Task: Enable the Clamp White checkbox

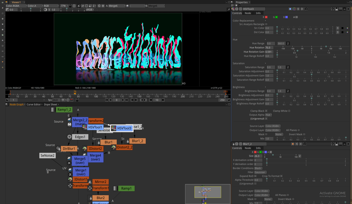Action: pyautogui.click(x=289, y=111)
